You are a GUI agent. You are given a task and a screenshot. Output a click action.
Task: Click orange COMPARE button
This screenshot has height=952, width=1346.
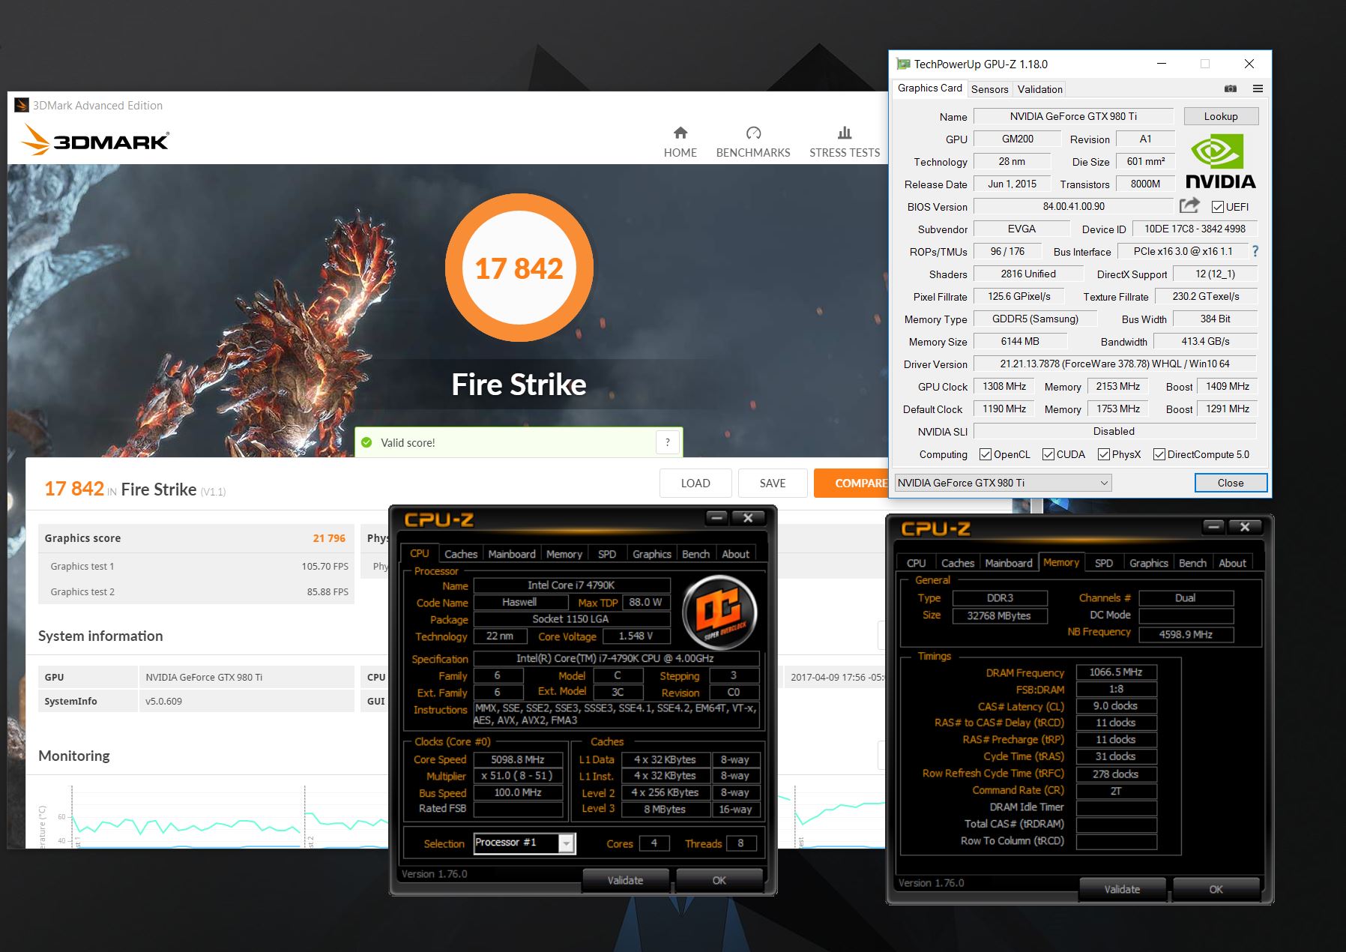pos(852,483)
